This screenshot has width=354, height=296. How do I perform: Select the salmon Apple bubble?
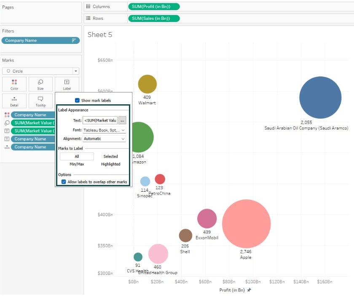click(246, 224)
